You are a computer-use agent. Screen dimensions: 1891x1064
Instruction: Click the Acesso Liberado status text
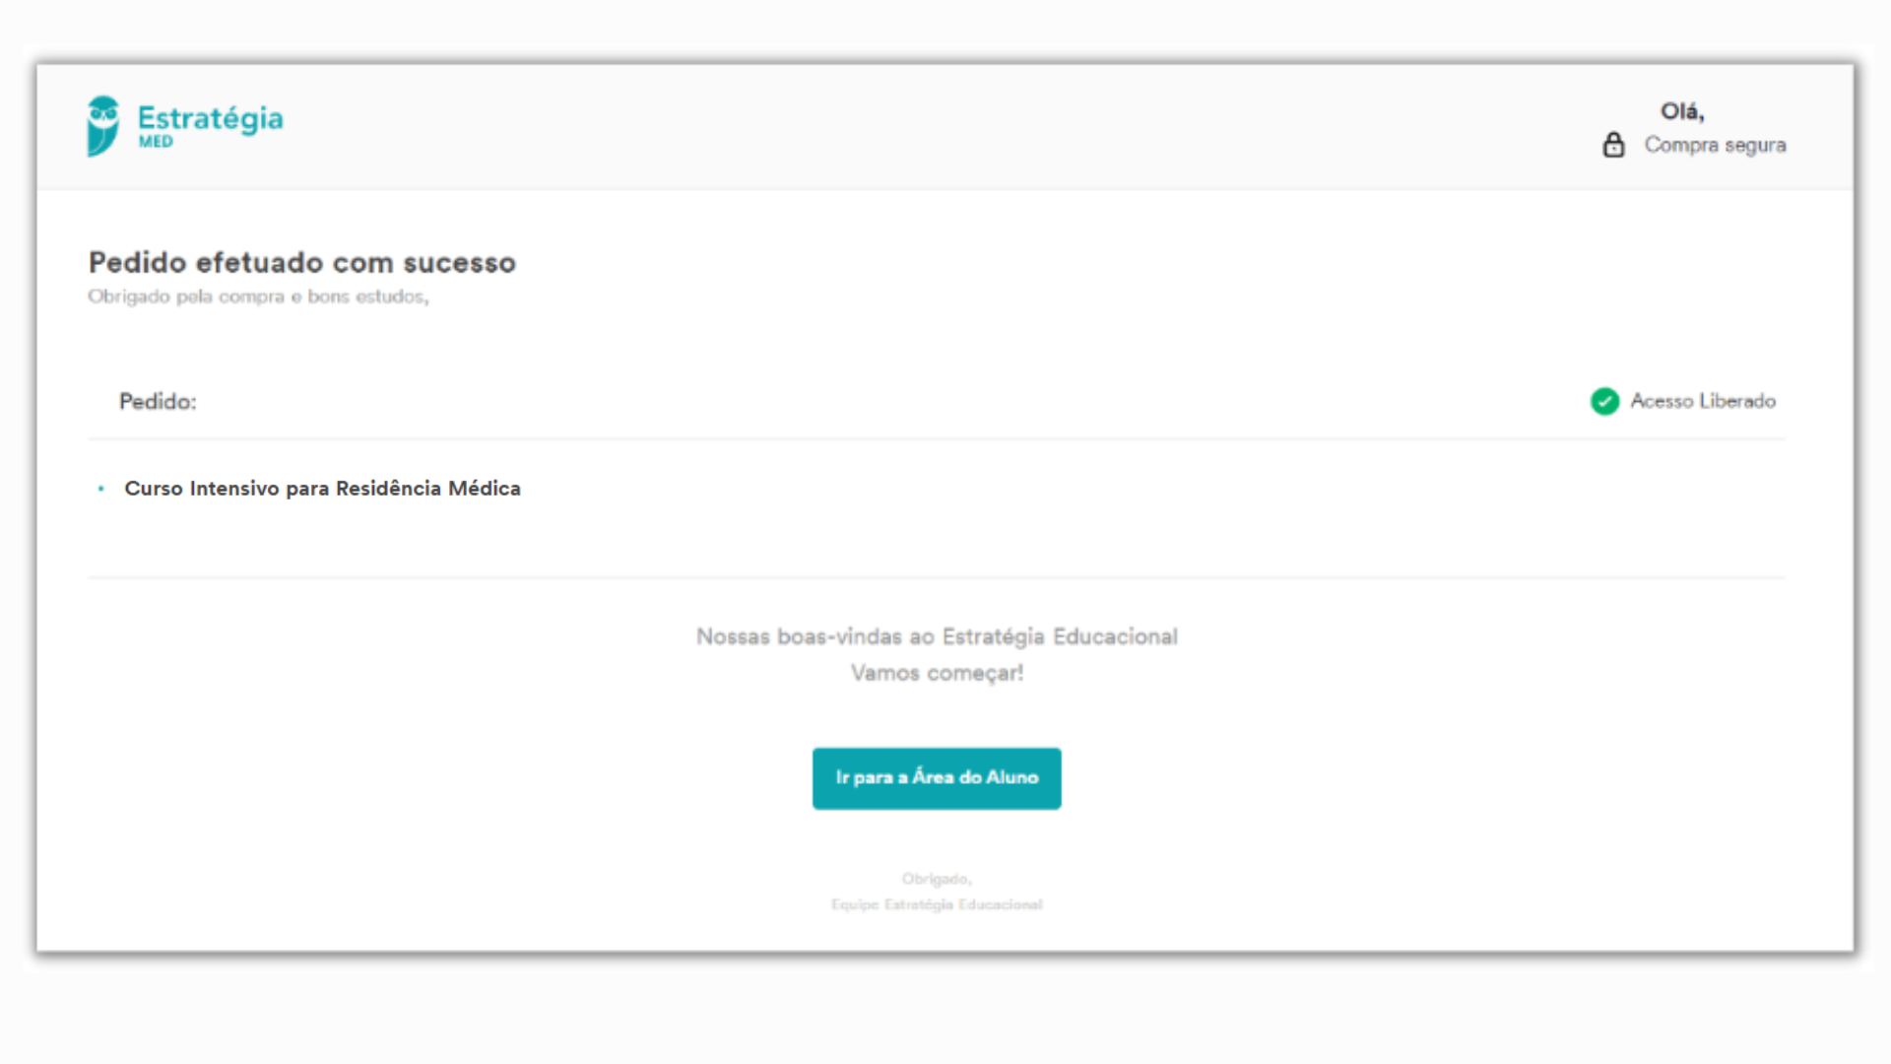click(1703, 401)
